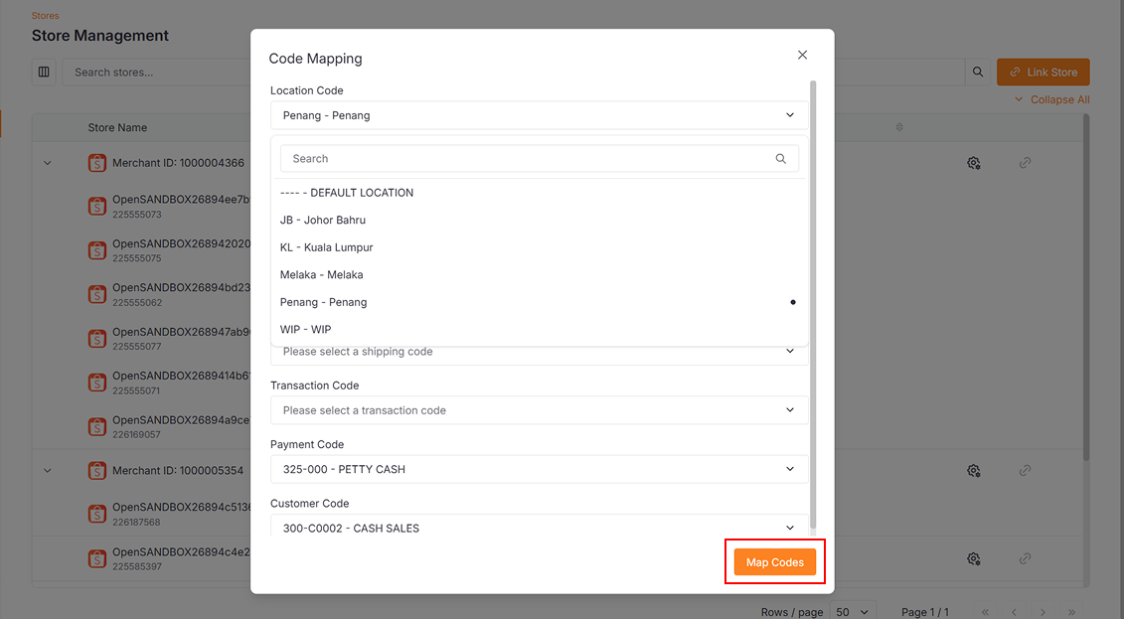The image size is (1124, 619).
Task: Click the search magnifier icon in location dropdown
Action: [781, 159]
